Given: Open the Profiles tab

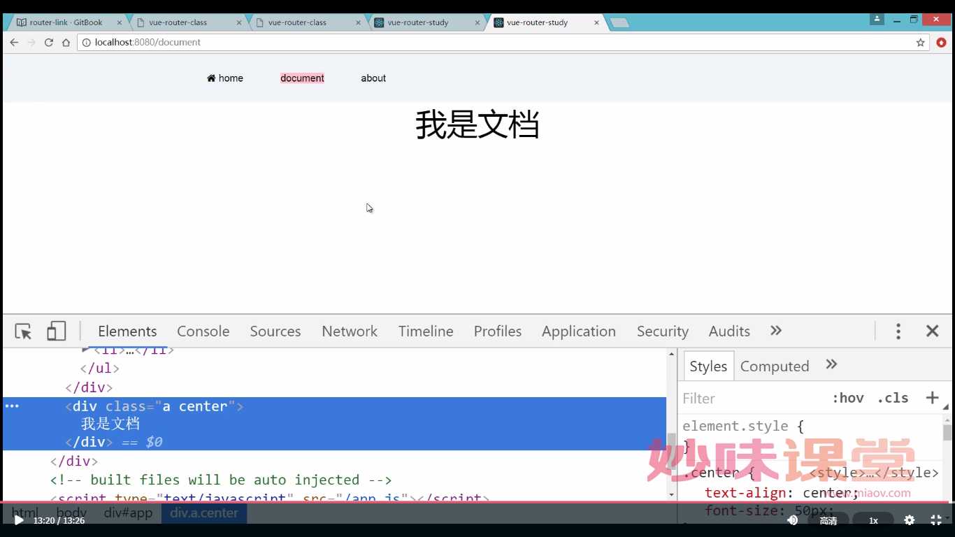Looking at the screenshot, I should (498, 331).
